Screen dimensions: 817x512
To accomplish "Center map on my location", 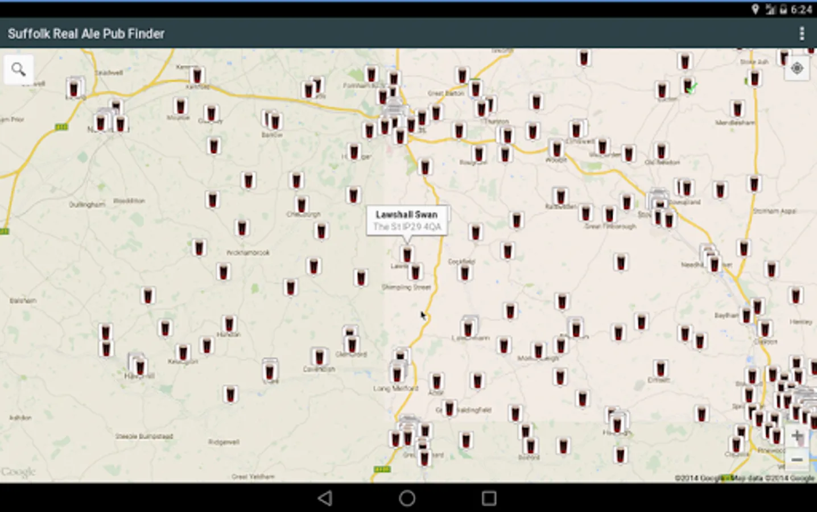I will (797, 68).
